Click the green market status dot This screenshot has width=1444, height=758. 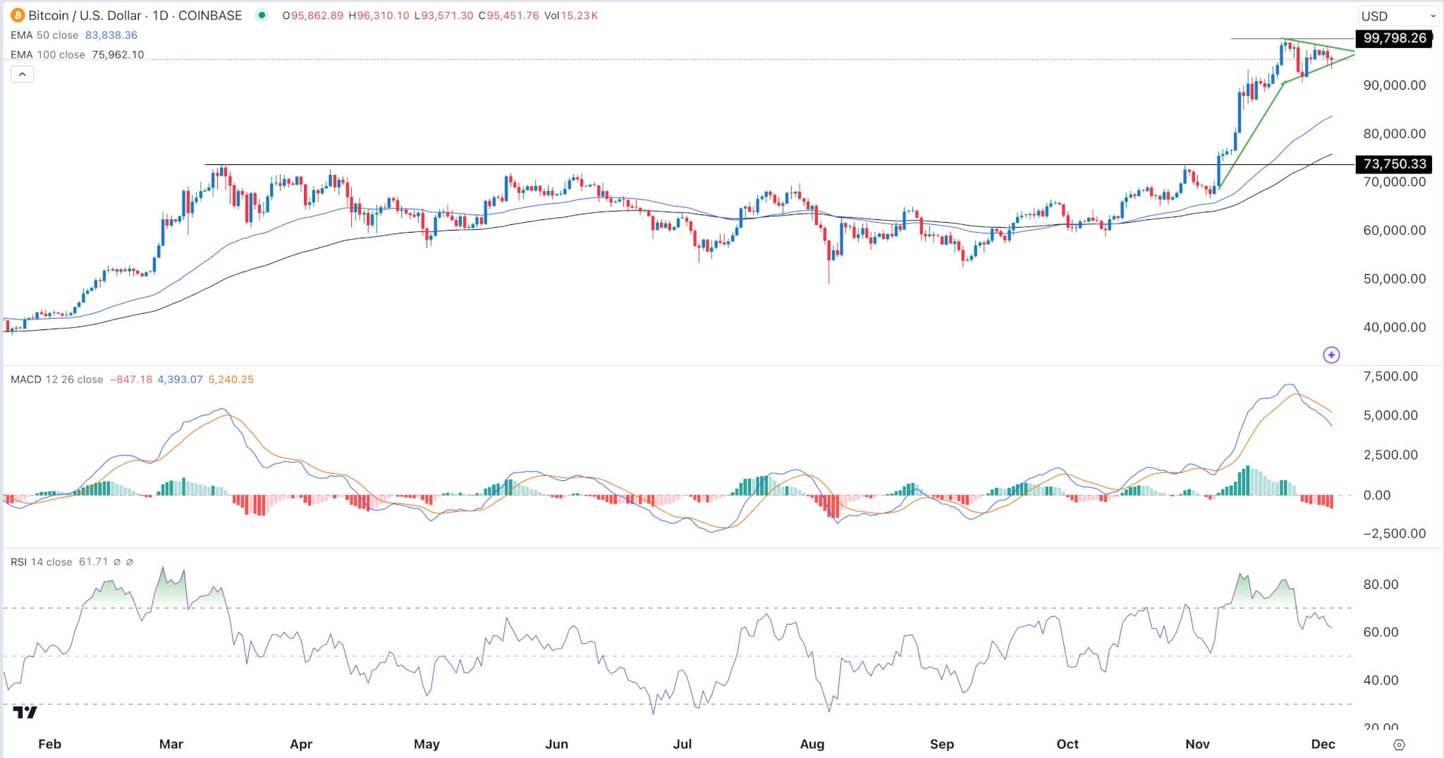tap(261, 14)
